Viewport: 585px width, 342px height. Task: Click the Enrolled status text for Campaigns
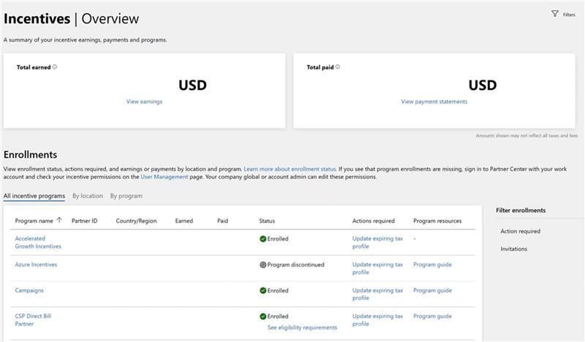point(278,291)
